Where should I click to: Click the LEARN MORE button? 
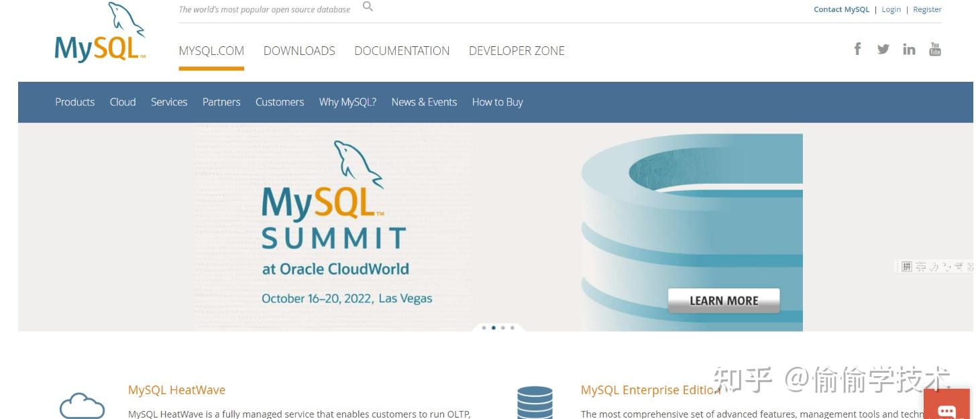(x=724, y=300)
